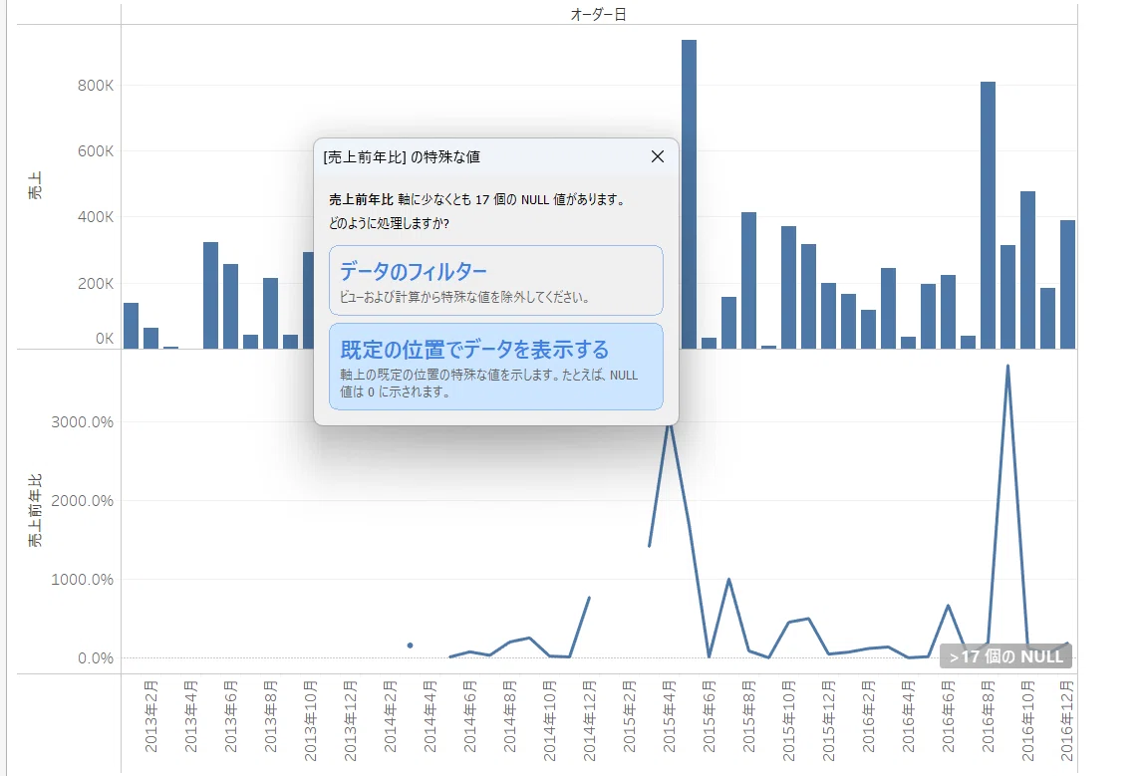Click the 1000.0% axis label
1144x776 pixels.
pos(83,580)
